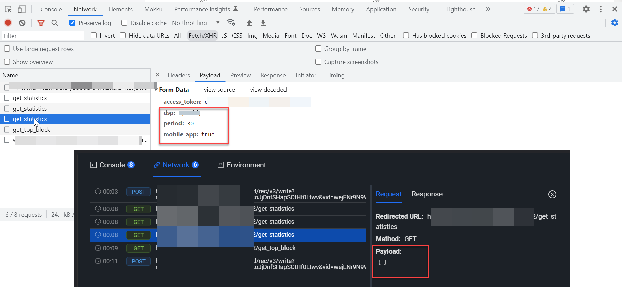
Task: Switch to the Elements tab
Action: 120,9
